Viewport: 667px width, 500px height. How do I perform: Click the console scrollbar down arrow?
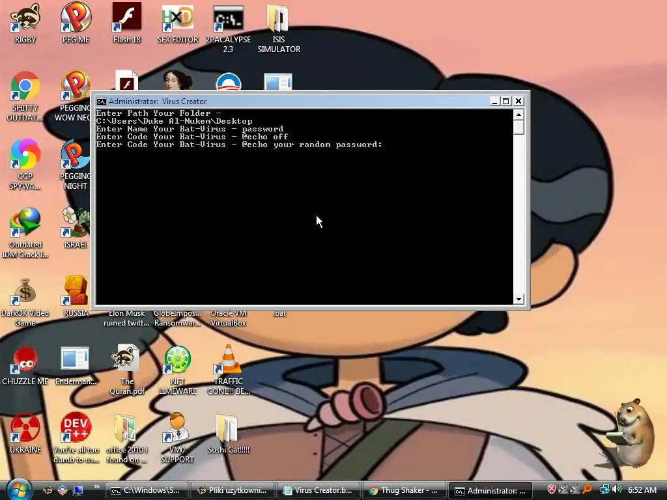point(518,299)
